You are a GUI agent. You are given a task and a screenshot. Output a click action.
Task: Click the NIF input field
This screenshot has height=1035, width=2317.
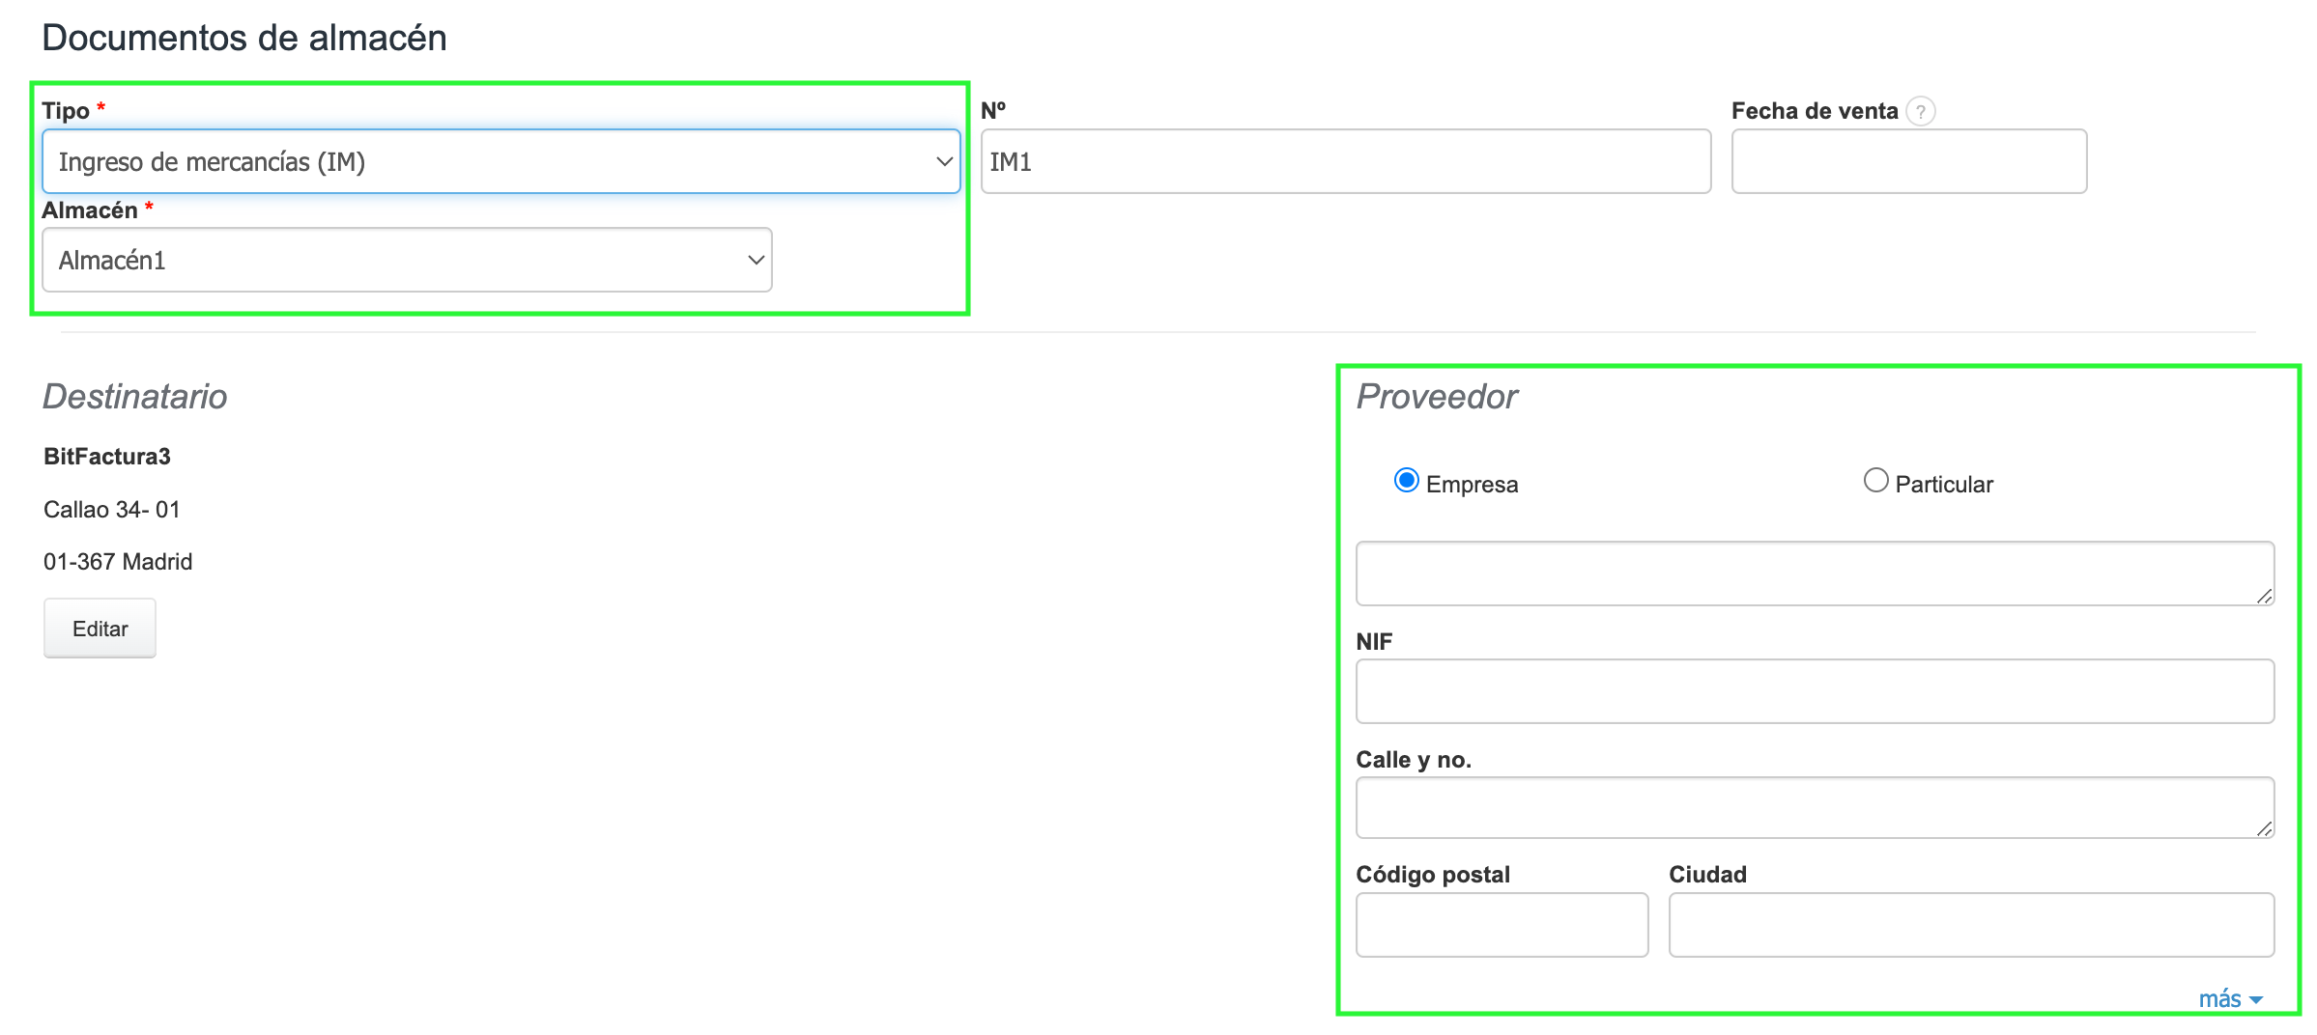(1814, 691)
